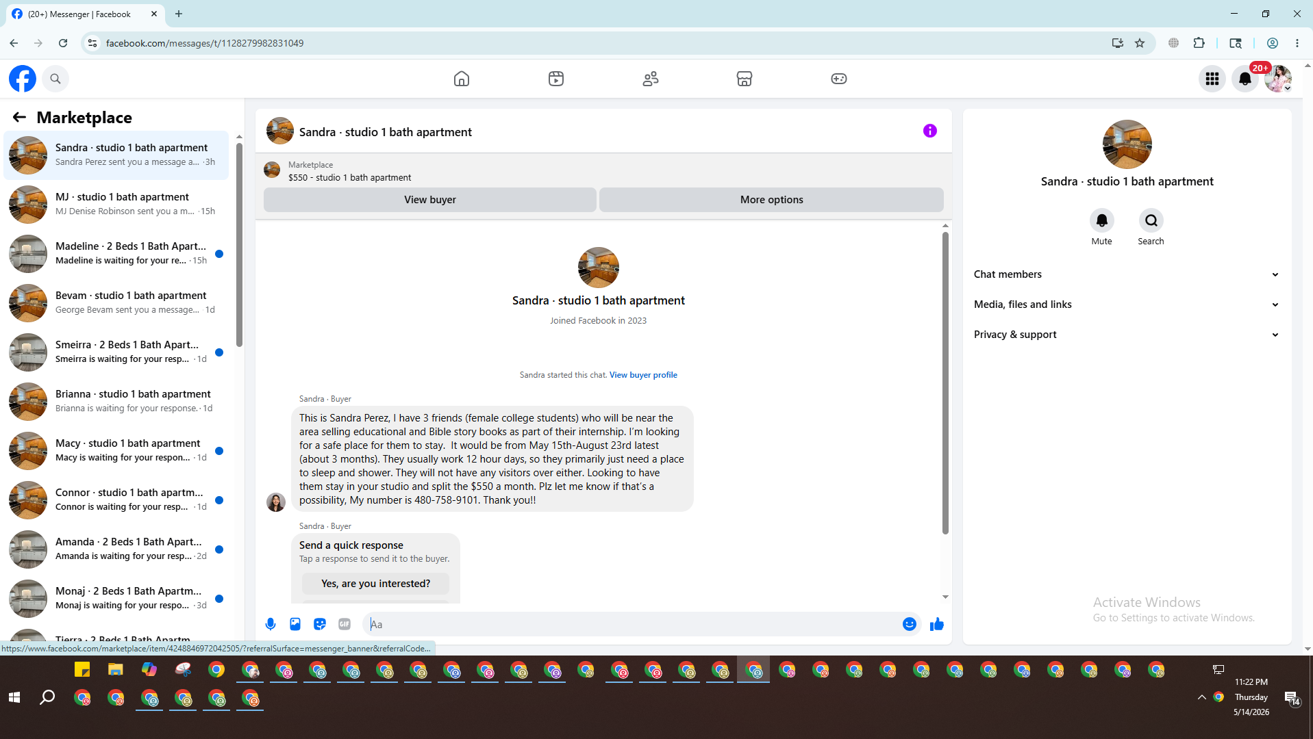
Task: Open Amanda 2 Beds 1 Bath chat
Action: tap(116, 549)
